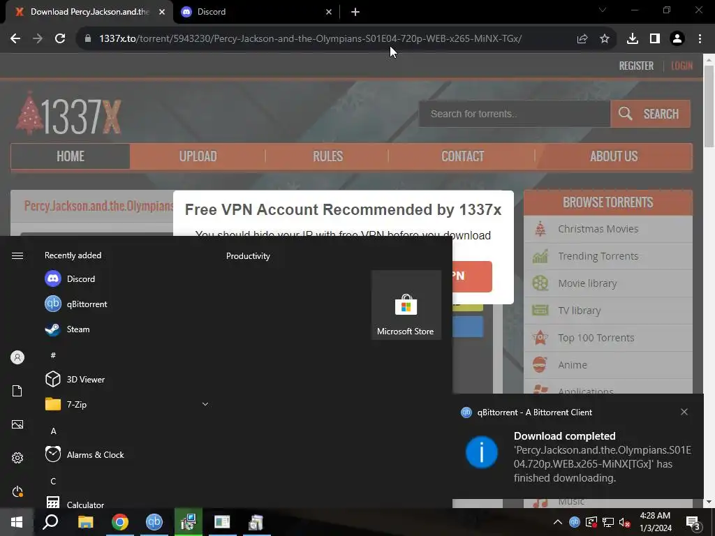The height and width of the screenshot is (536, 715).
Task: Open Chrome from the taskbar
Action: click(120, 522)
